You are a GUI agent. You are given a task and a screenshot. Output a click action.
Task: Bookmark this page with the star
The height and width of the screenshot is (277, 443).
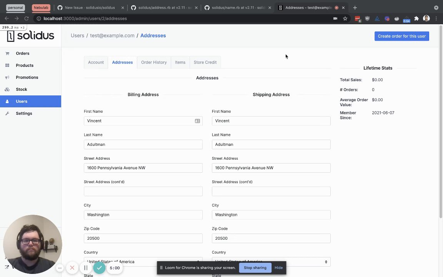click(345, 18)
